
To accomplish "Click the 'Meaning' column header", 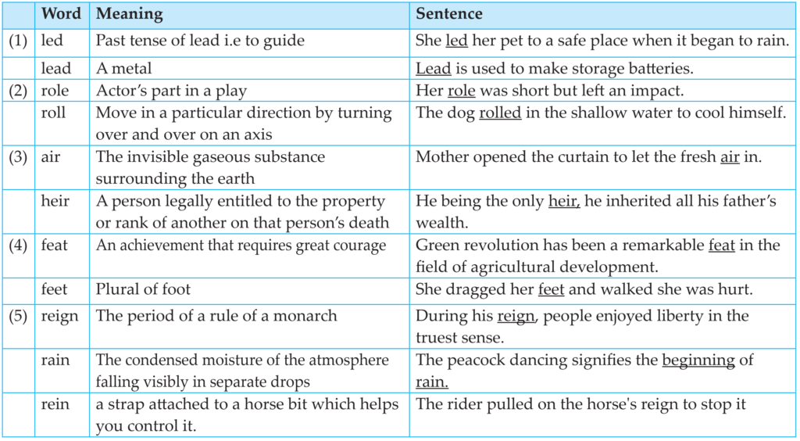I will [130, 14].
